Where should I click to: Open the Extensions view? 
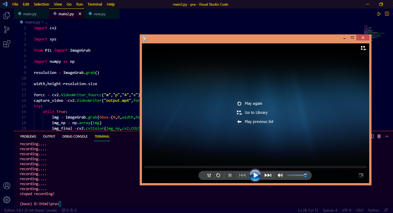6,43
